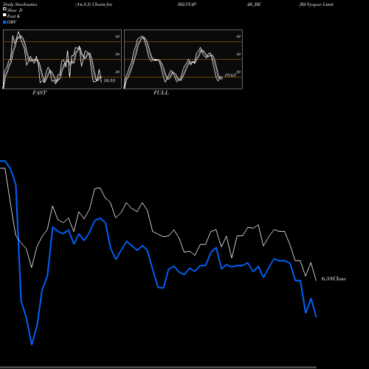This screenshot has height=369, width=369.
Task: Click the 20 level label in FAST chart
Action: [x=117, y=72]
